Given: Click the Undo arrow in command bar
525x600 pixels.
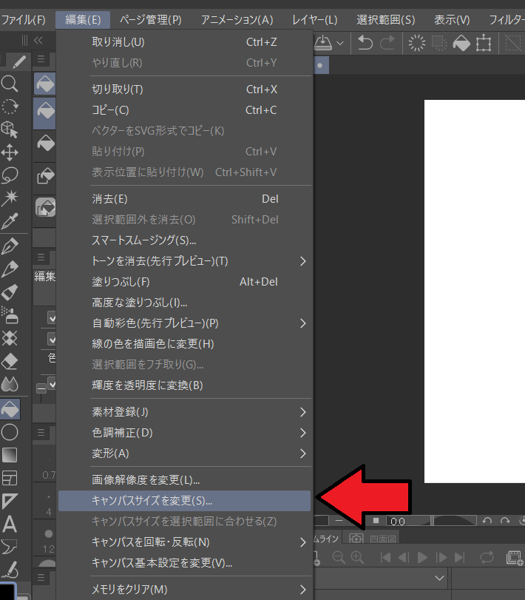Looking at the screenshot, I should (365, 43).
